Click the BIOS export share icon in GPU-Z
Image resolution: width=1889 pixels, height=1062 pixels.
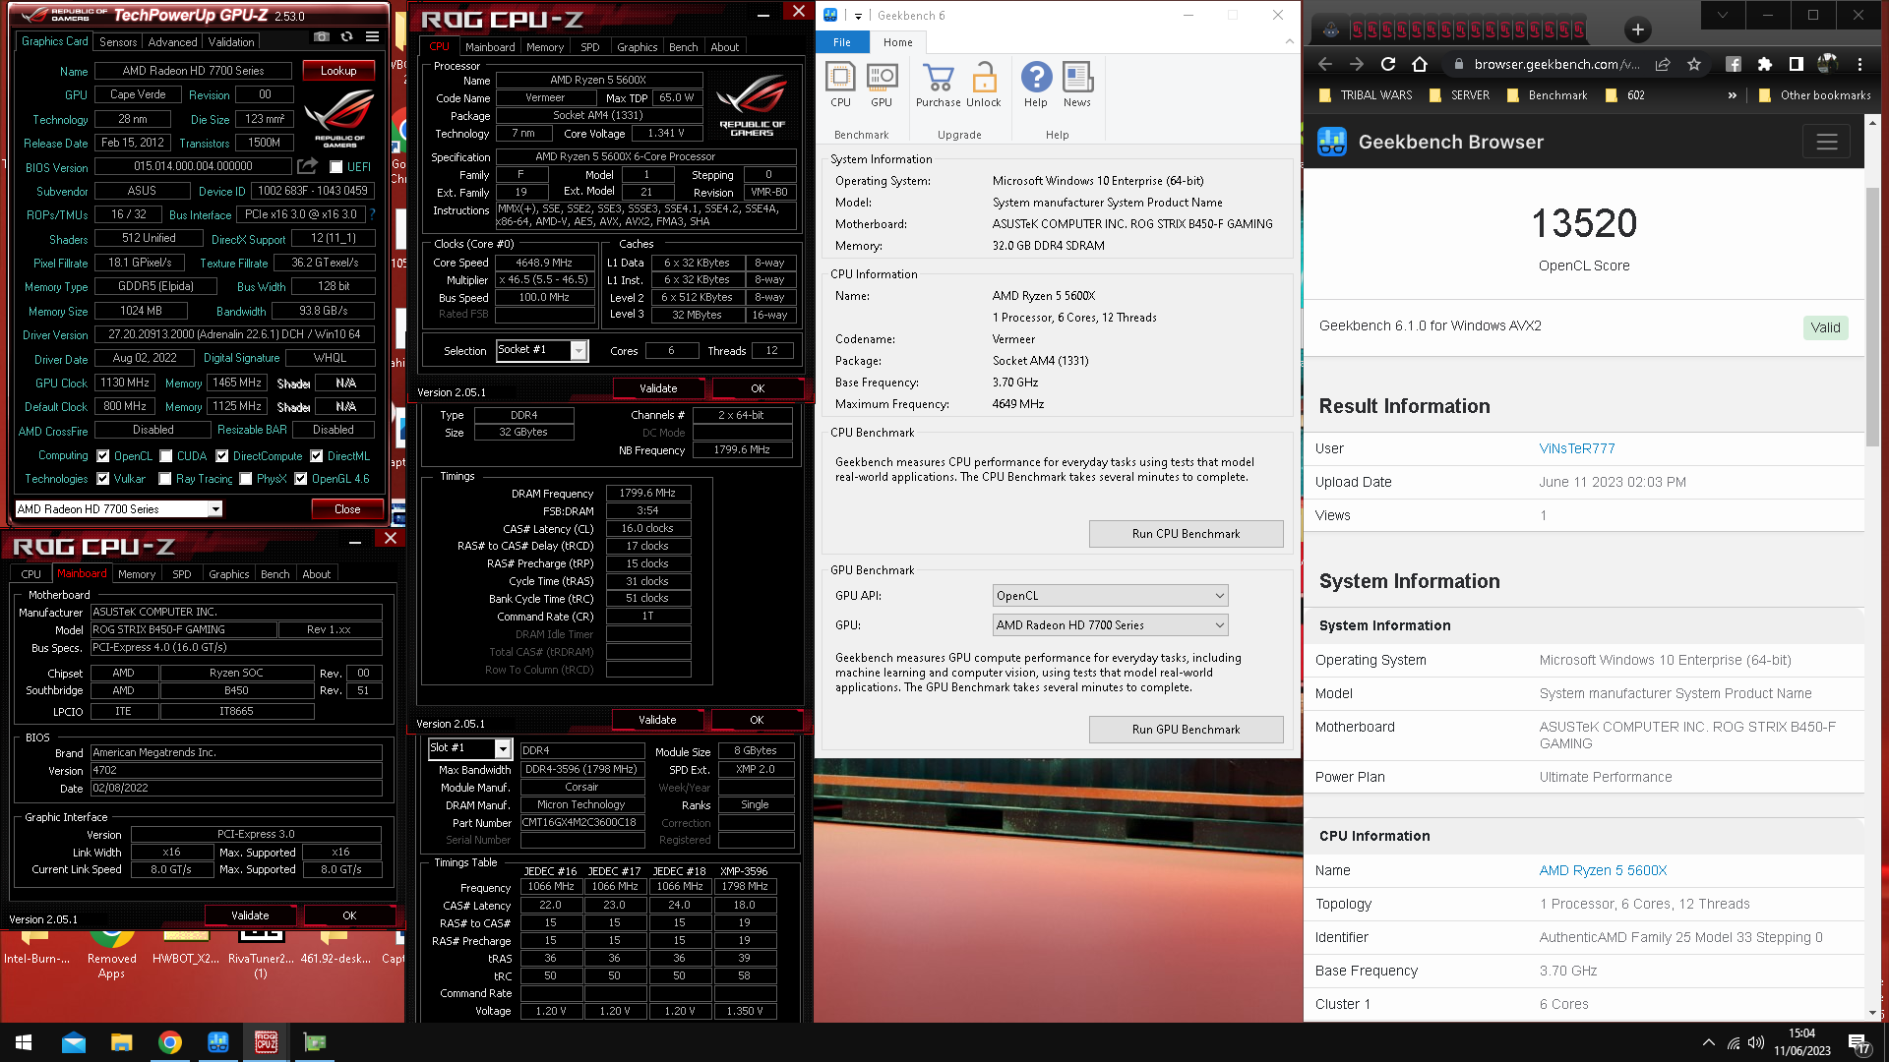(308, 166)
